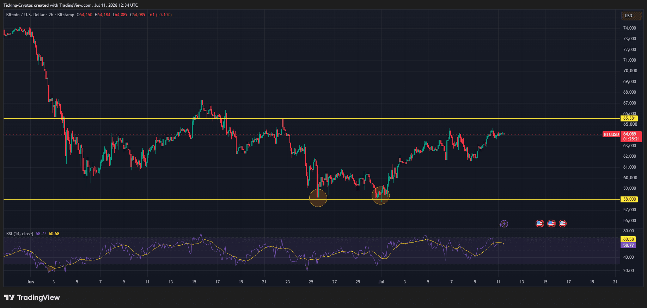Open the RSI (14, close) indicator legend

(20, 234)
